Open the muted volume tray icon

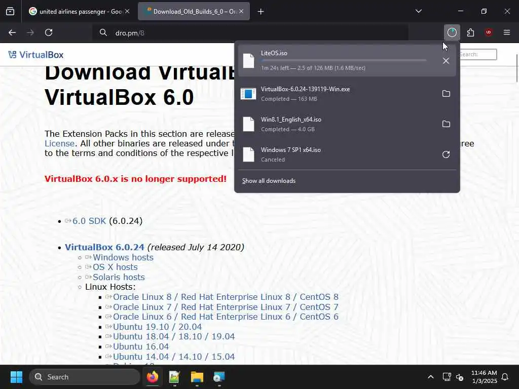[460, 377]
